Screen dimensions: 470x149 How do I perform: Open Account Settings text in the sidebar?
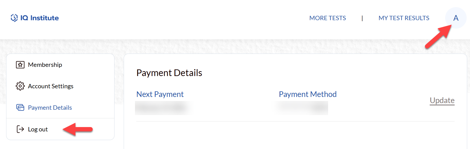coord(51,86)
